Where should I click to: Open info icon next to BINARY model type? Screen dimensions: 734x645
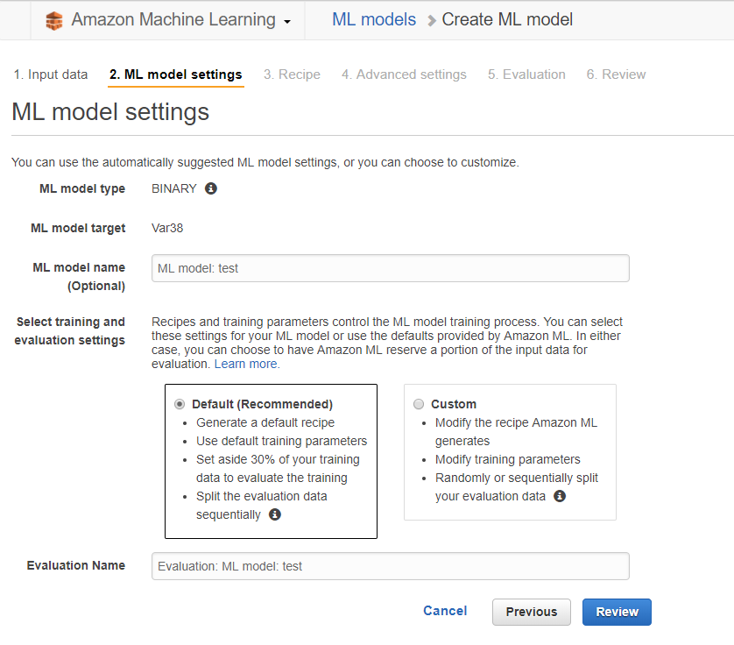211,188
